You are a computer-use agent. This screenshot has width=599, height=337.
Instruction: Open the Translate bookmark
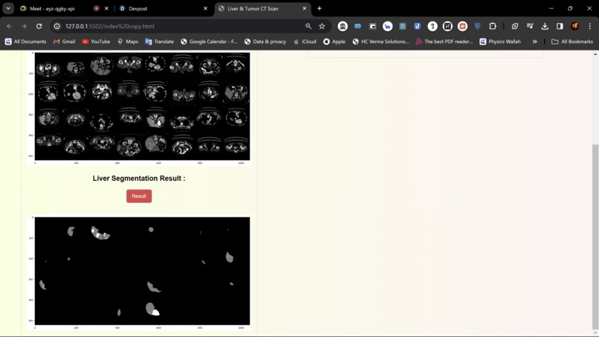point(159,42)
